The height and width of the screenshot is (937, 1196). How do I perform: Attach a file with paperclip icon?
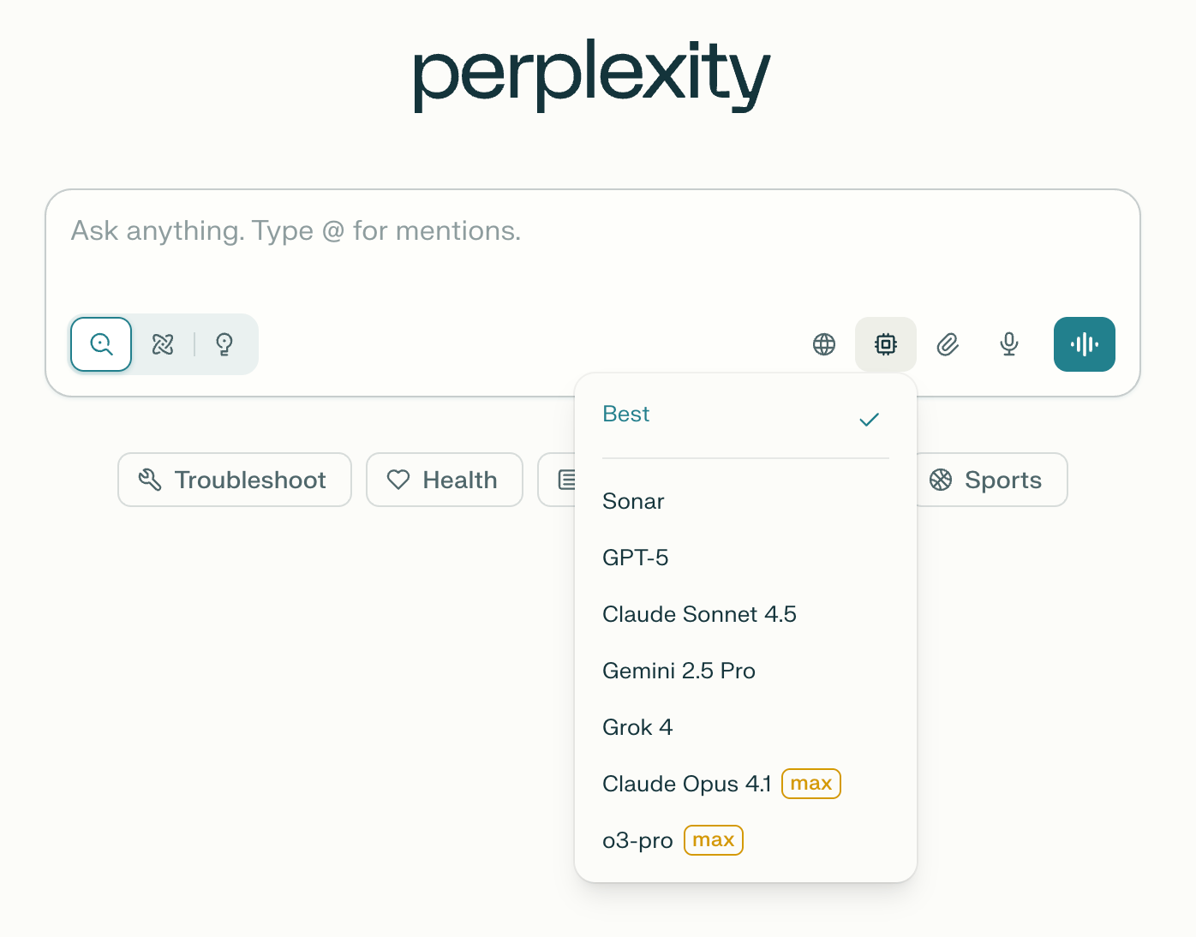[948, 344]
